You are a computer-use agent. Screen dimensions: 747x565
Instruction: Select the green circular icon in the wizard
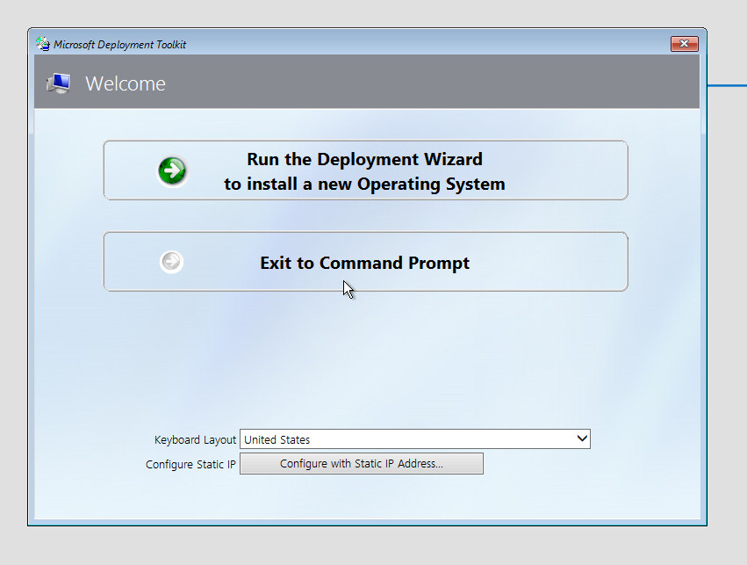point(172,170)
